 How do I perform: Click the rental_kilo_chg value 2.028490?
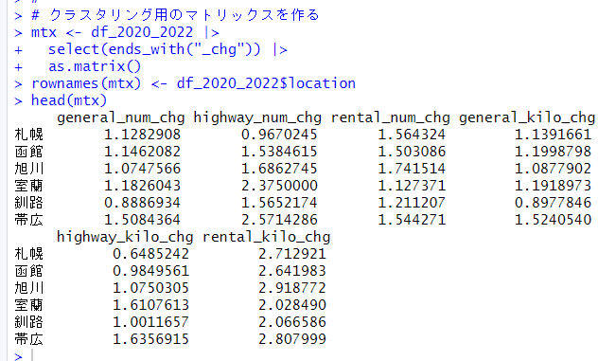[x=292, y=305]
